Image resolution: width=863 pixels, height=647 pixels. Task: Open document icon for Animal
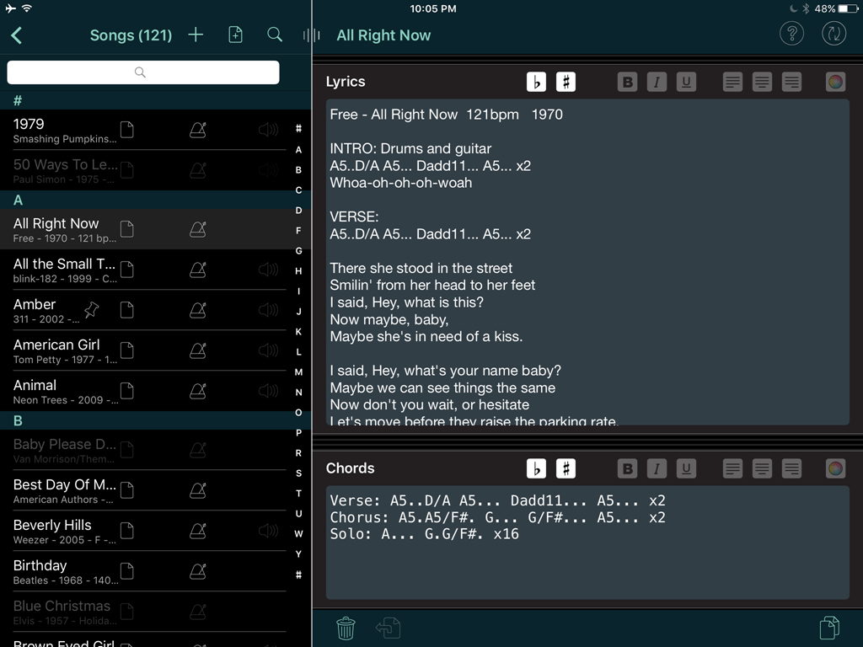(127, 391)
